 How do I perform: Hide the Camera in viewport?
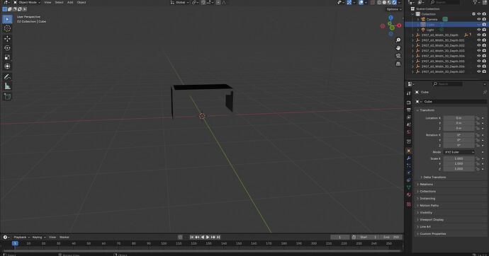[478, 19]
